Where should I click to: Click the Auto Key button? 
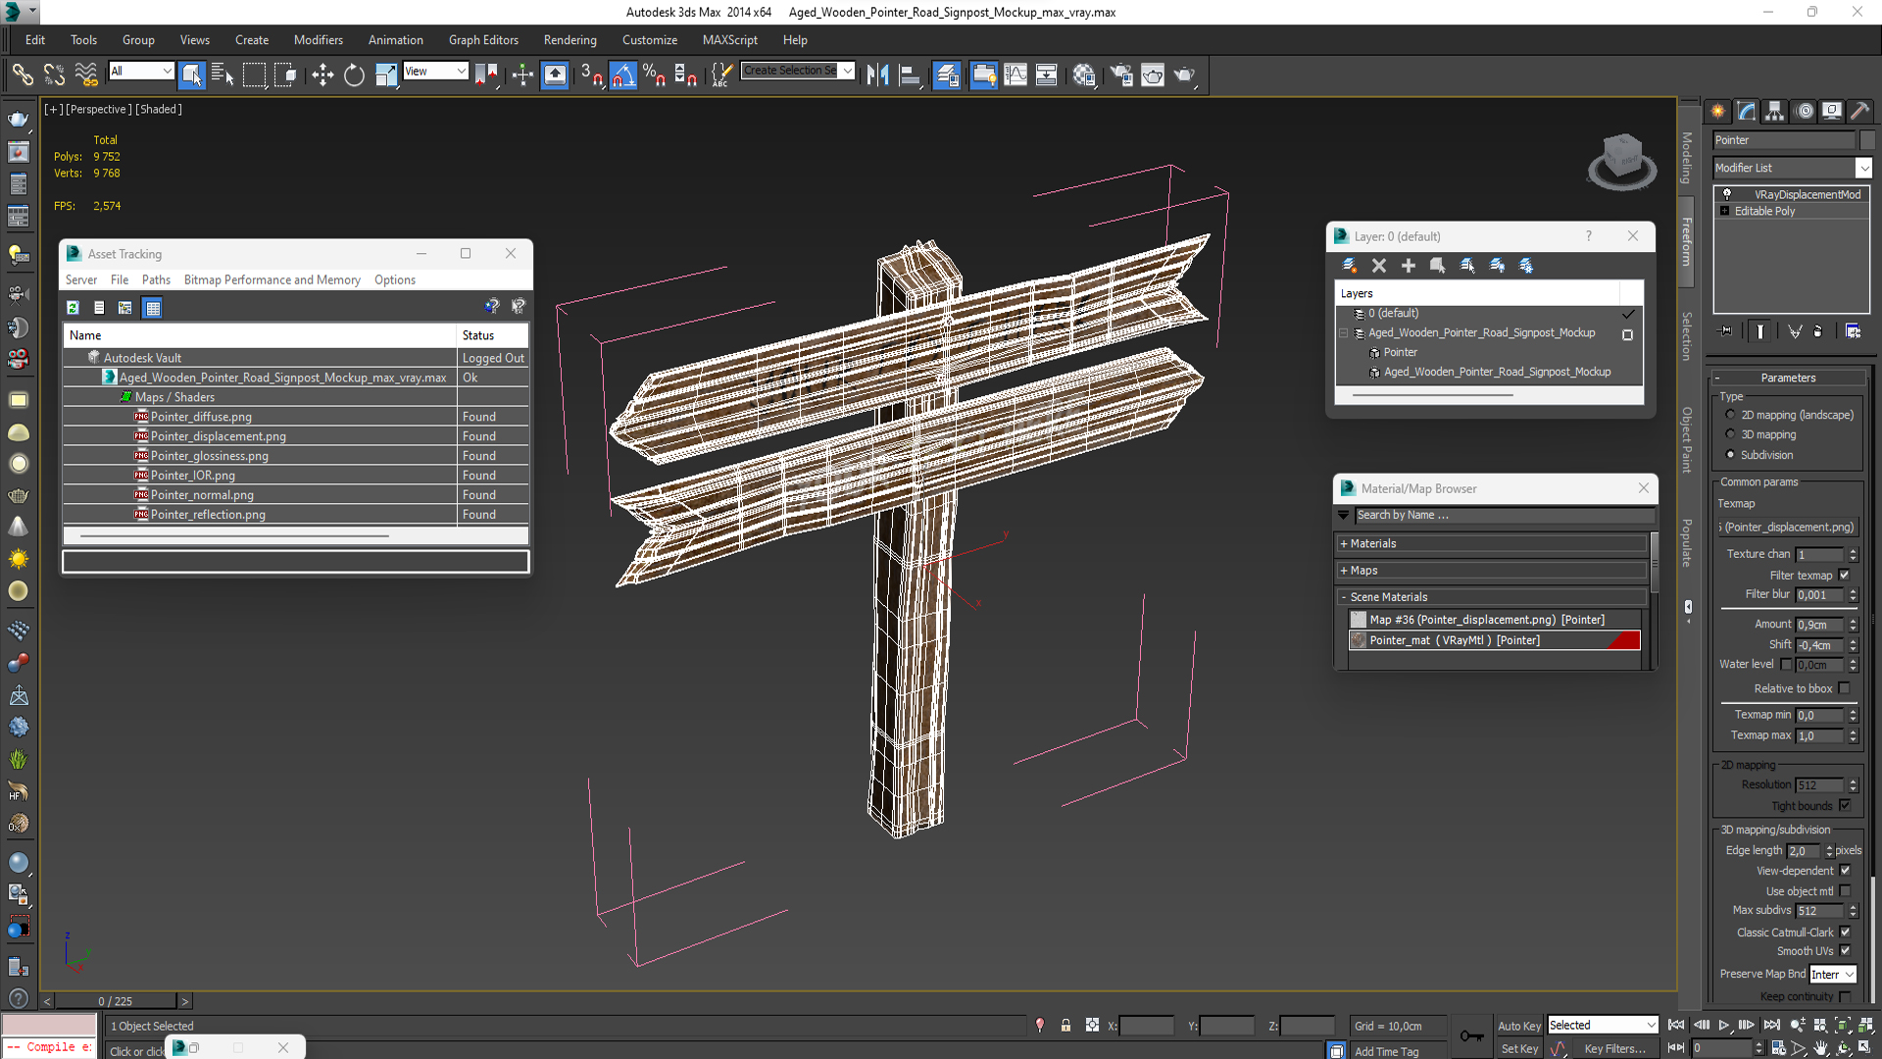(1518, 1025)
